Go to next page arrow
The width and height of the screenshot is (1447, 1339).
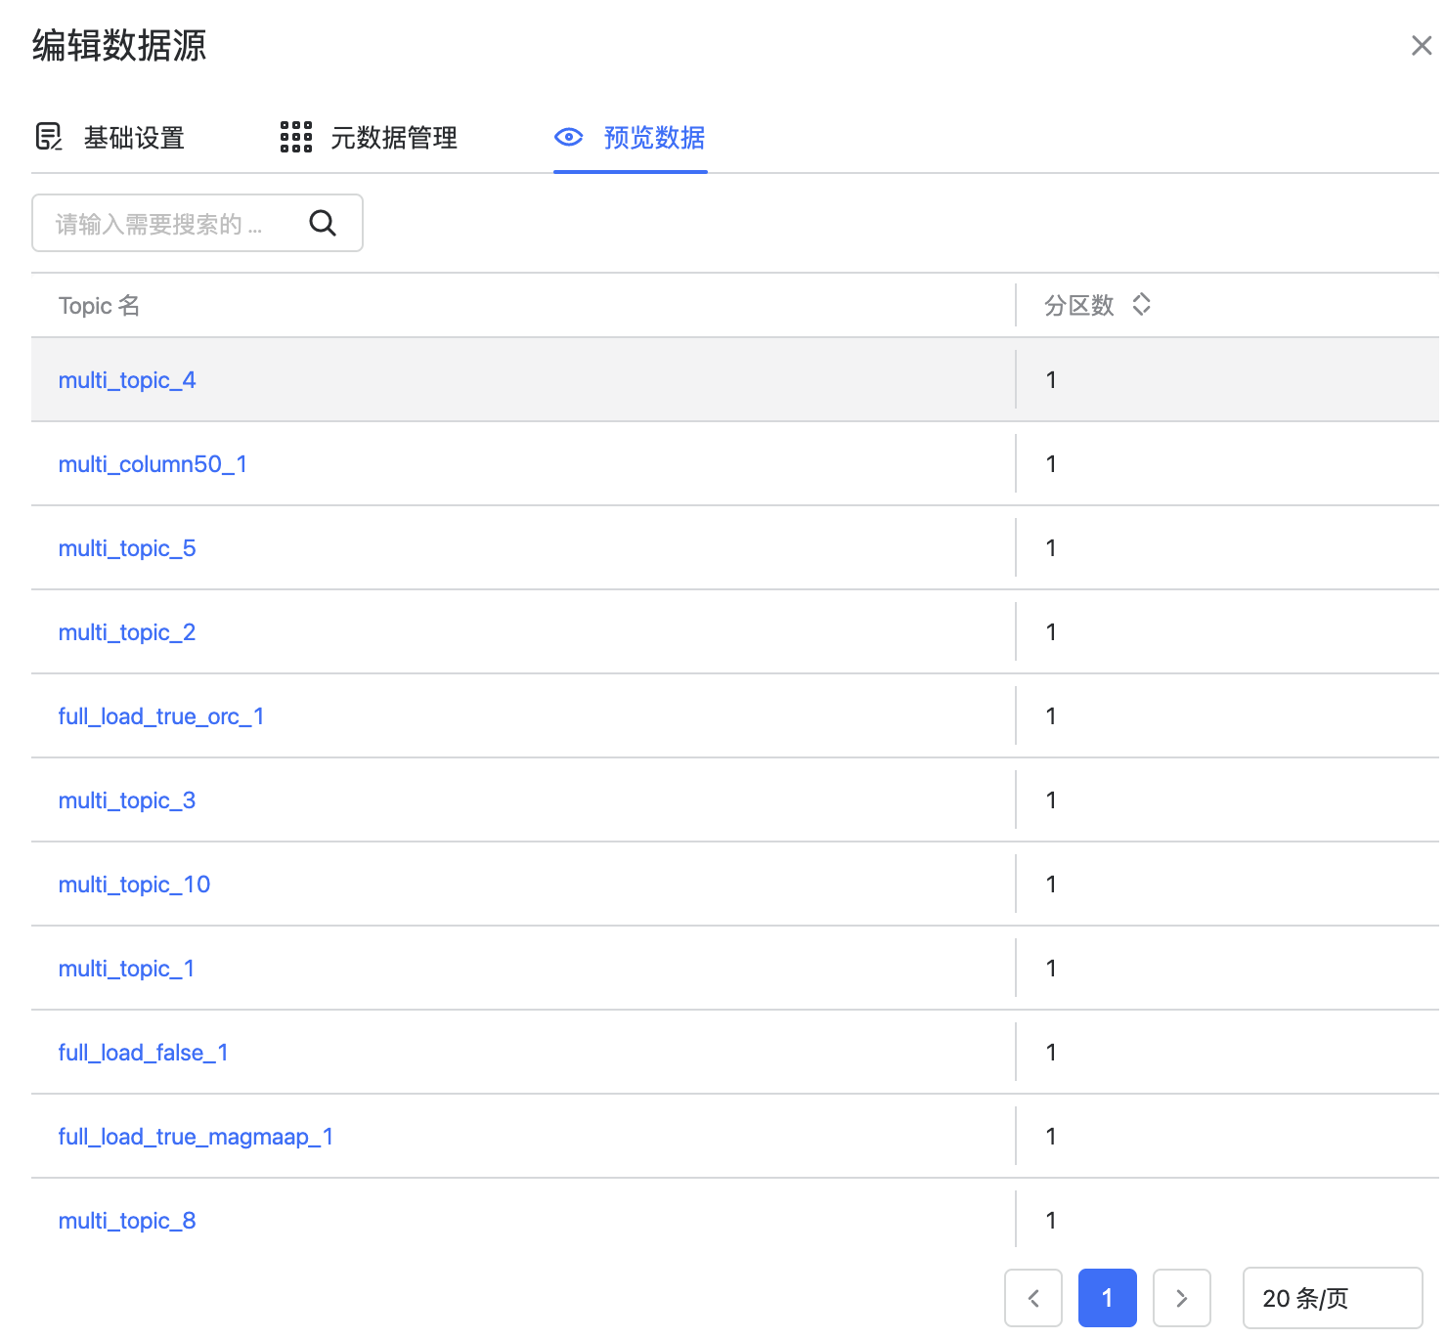coord(1181,1298)
